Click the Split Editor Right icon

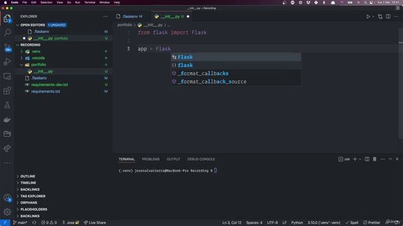coord(388,16)
